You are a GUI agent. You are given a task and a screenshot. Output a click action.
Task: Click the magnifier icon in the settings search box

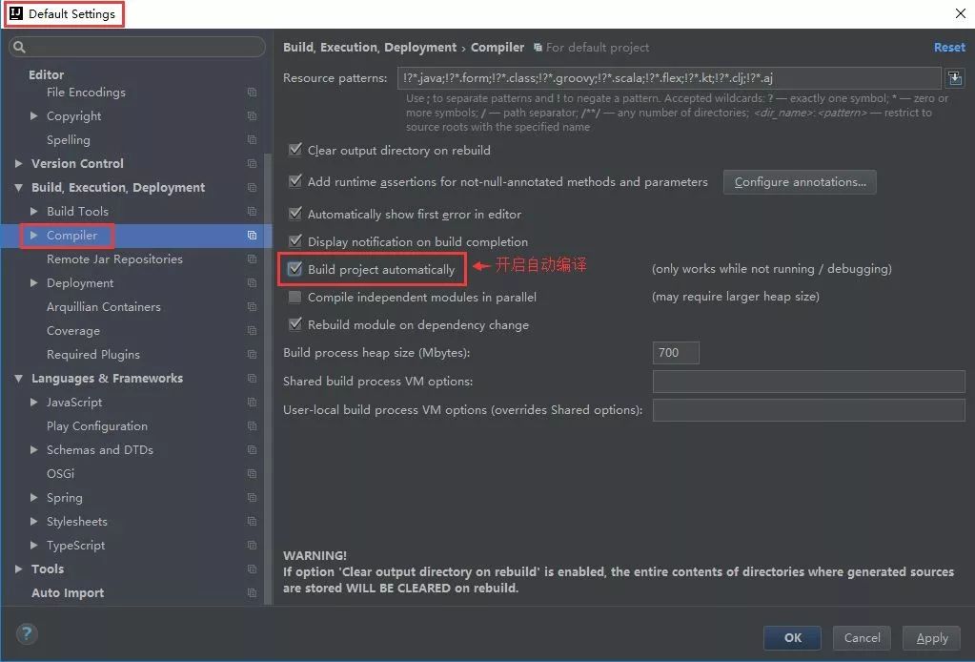pos(19,46)
